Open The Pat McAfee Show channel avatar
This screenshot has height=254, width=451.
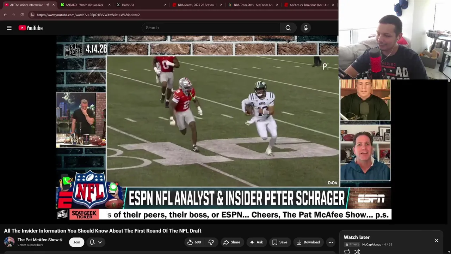coord(9,242)
